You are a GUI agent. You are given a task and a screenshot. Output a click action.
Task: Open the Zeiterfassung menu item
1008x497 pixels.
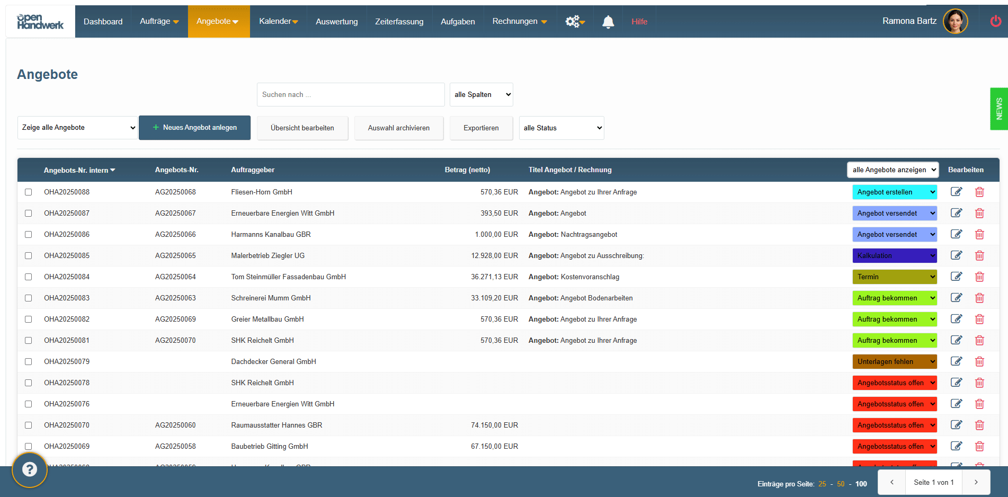click(x=399, y=22)
